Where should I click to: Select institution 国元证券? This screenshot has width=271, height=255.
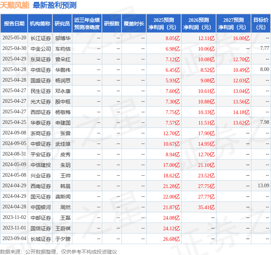tap(41, 197)
